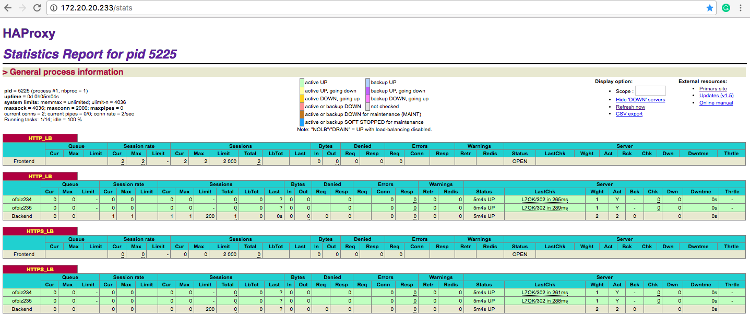Viewport: 750px width, 325px height.
Task: Click the site information icon in address bar
Action: 54,8
